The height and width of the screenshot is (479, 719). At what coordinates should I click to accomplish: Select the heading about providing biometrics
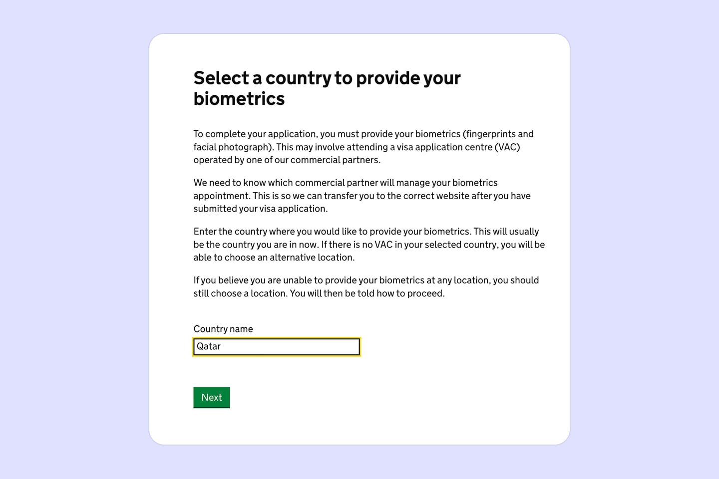[327, 88]
